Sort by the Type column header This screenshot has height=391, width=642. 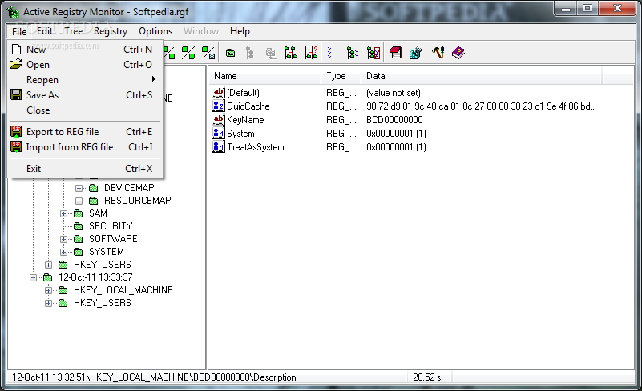[341, 76]
